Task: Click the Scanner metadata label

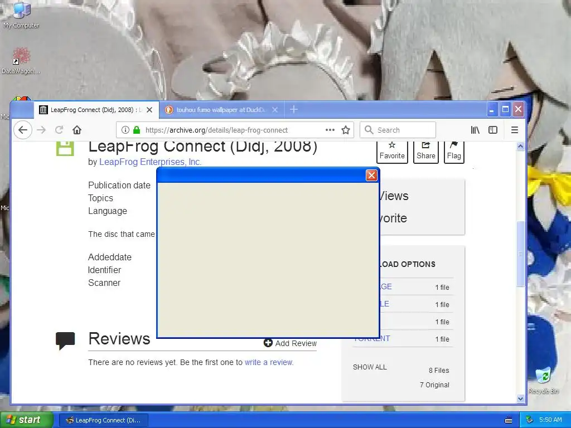Action: click(104, 283)
